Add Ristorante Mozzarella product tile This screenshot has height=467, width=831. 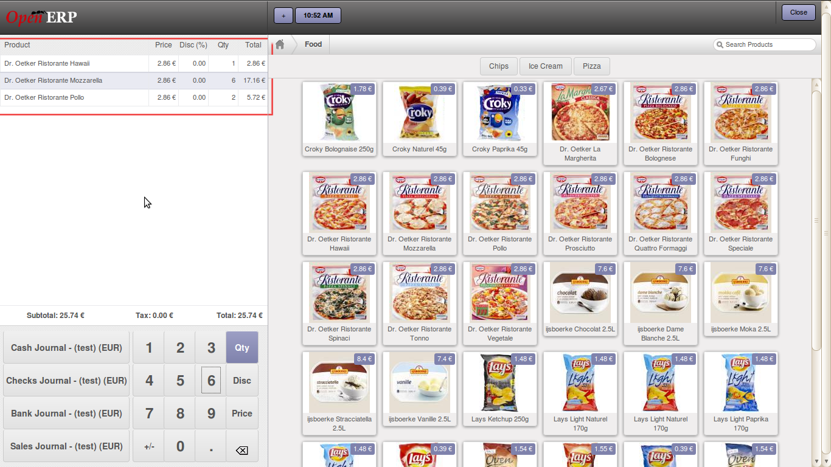pos(420,213)
